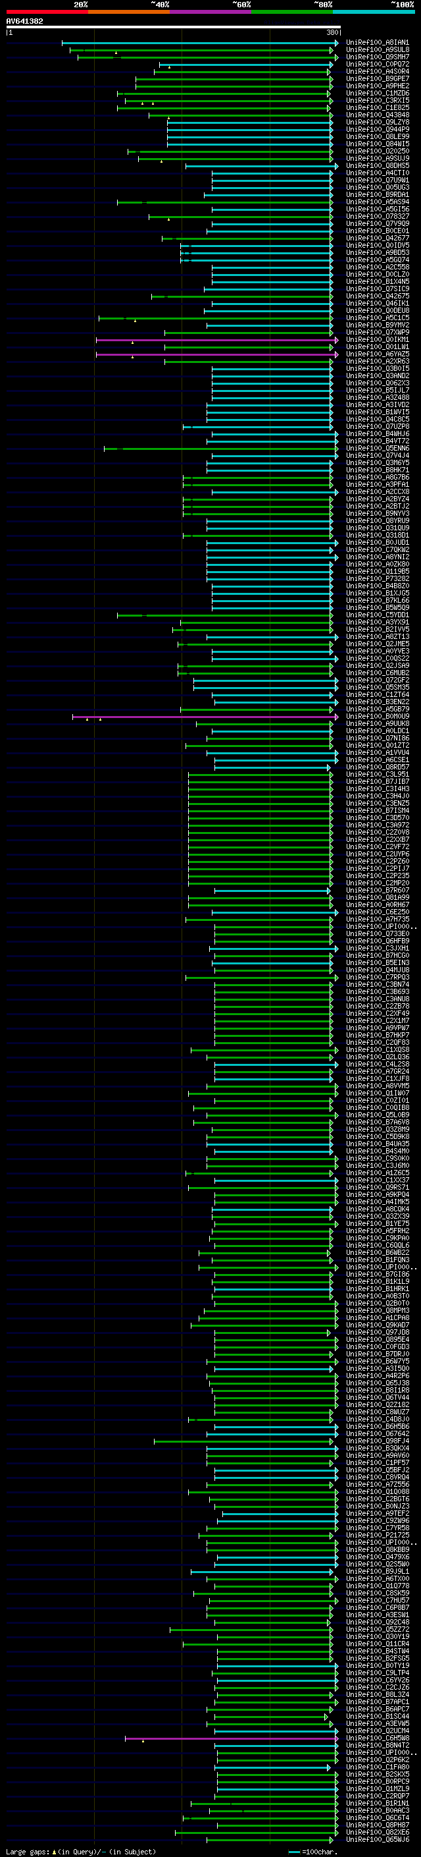This screenshot has height=1857, width=421.
Task: Select hit label UniRef100_C3BN74
Action: click(378, 984)
